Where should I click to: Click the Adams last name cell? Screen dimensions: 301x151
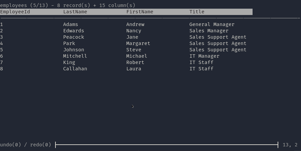[x=70, y=25]
